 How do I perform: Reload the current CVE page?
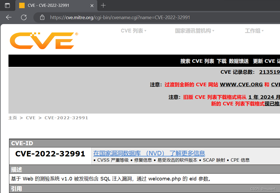[x=24, y=17]
